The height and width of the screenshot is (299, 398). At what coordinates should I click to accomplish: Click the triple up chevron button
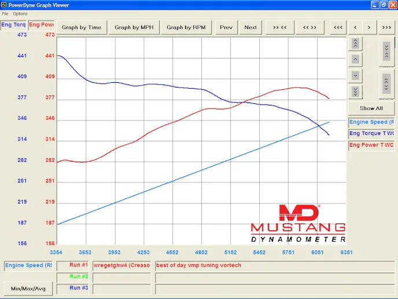(x=355, y=43)
